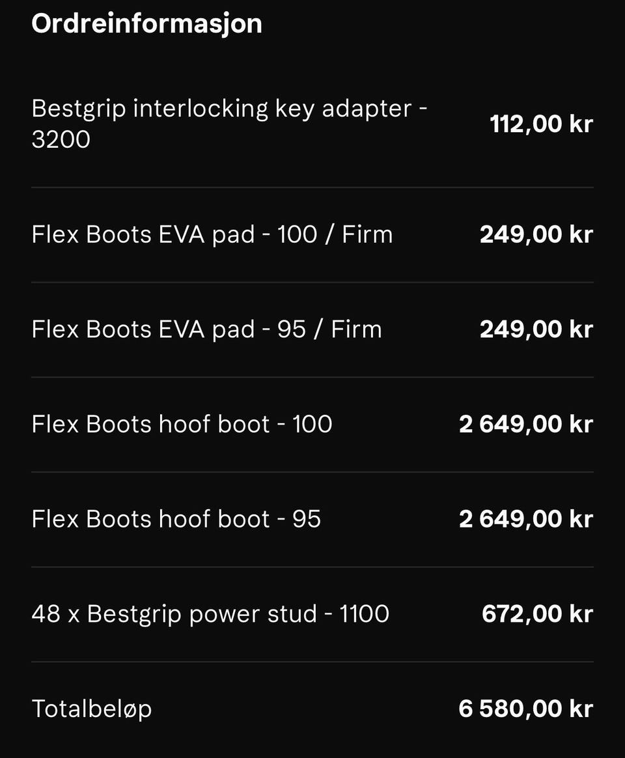
Task: Click the divider above the Totalbeløp row
Action: 312,662
